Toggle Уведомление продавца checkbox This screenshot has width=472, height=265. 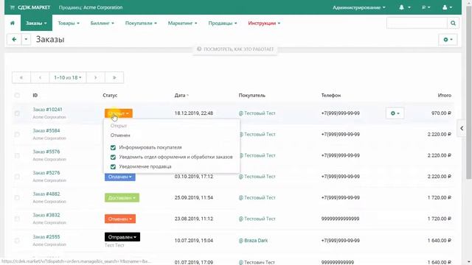click(113, 167)
